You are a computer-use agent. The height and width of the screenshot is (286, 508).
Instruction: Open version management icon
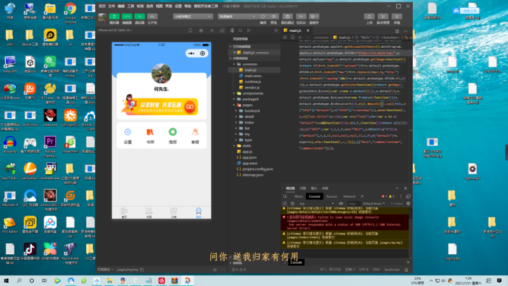tap(383, 17)
